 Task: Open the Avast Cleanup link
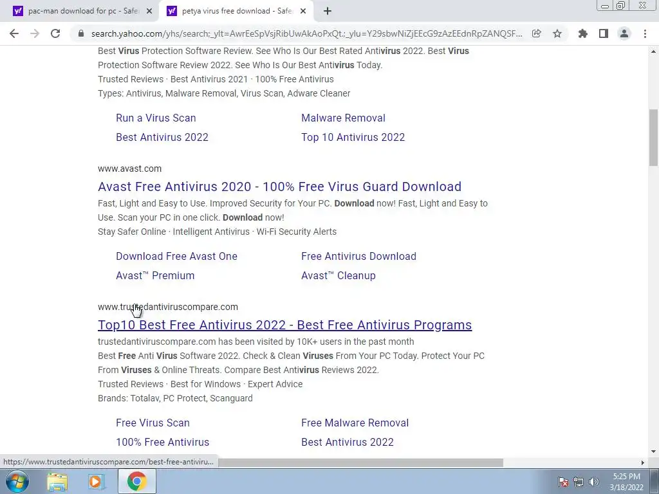coord(339,275)
